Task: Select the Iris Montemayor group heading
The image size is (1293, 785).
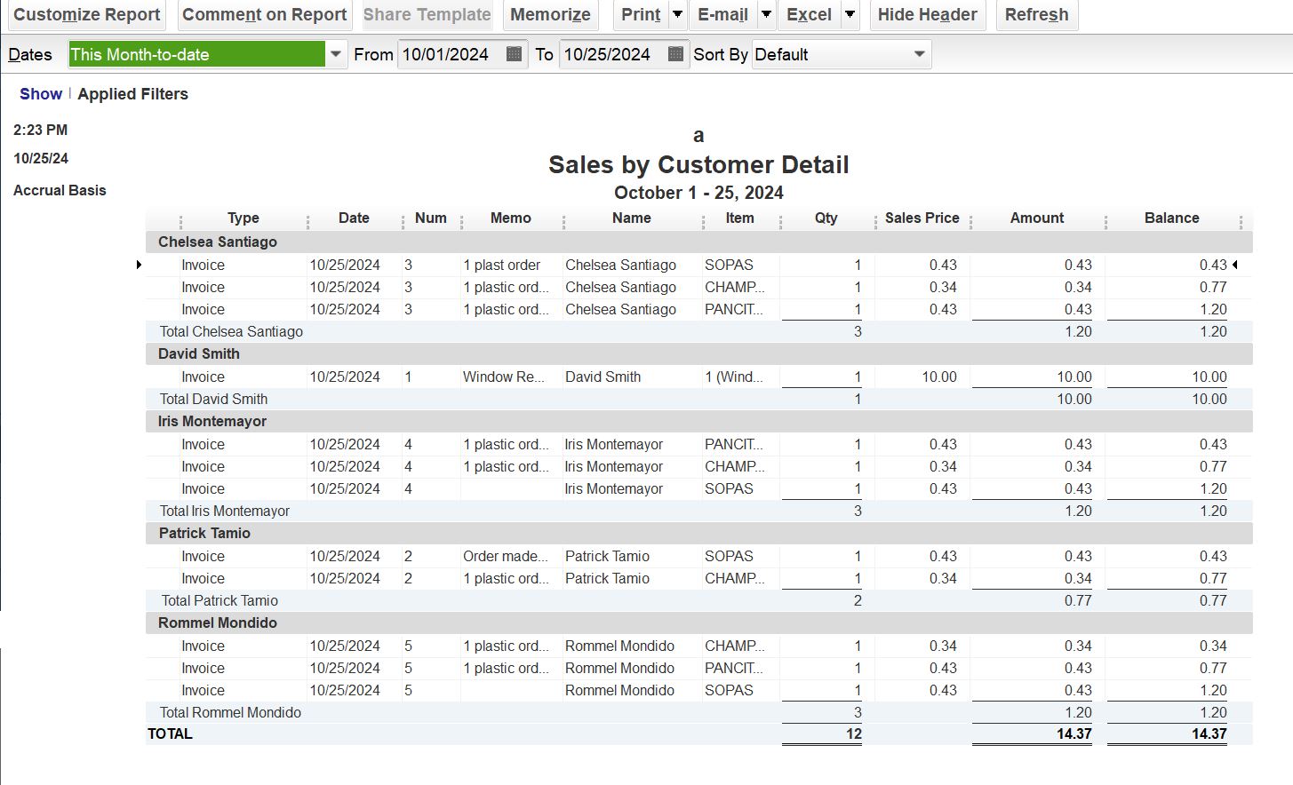Action: click(x=212, y=422)
